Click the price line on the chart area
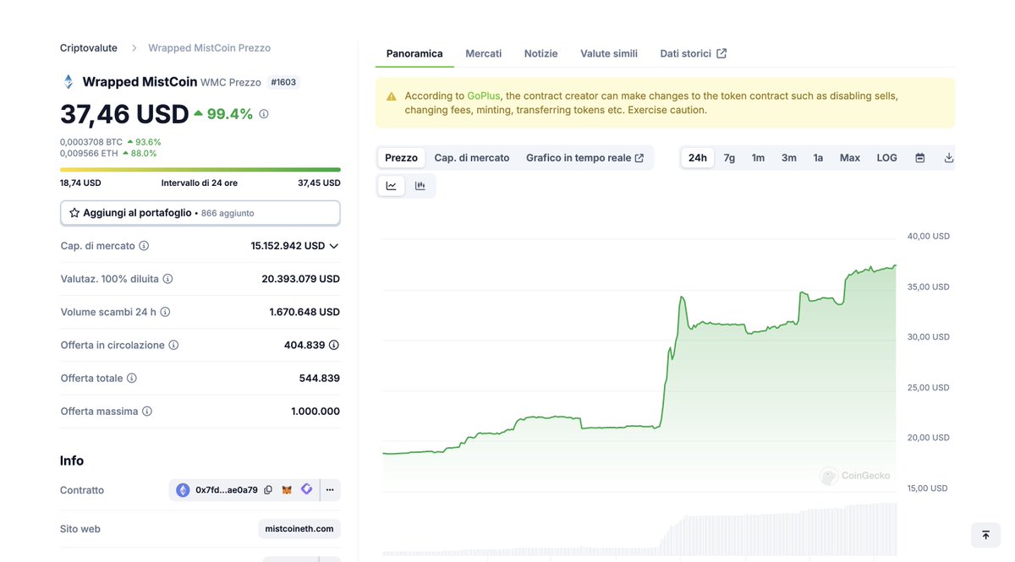 coord(639,360)
